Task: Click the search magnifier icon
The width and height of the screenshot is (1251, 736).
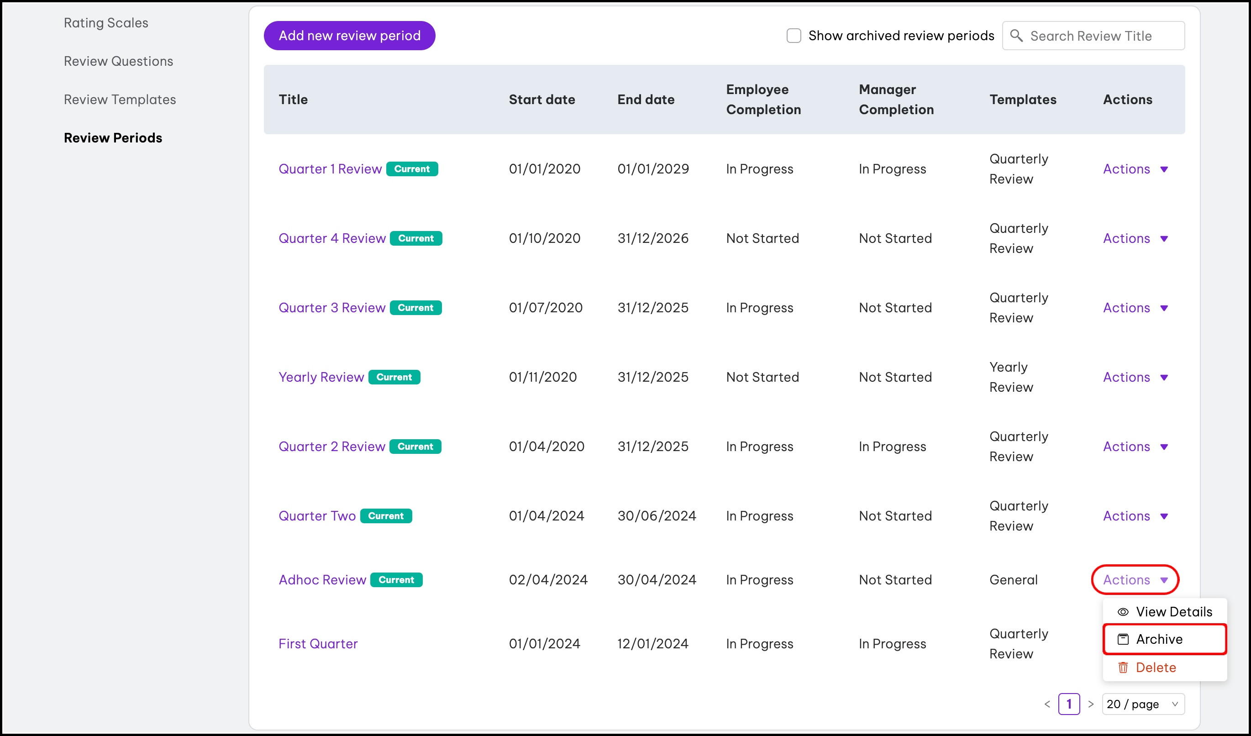Action: point(1016,36)
